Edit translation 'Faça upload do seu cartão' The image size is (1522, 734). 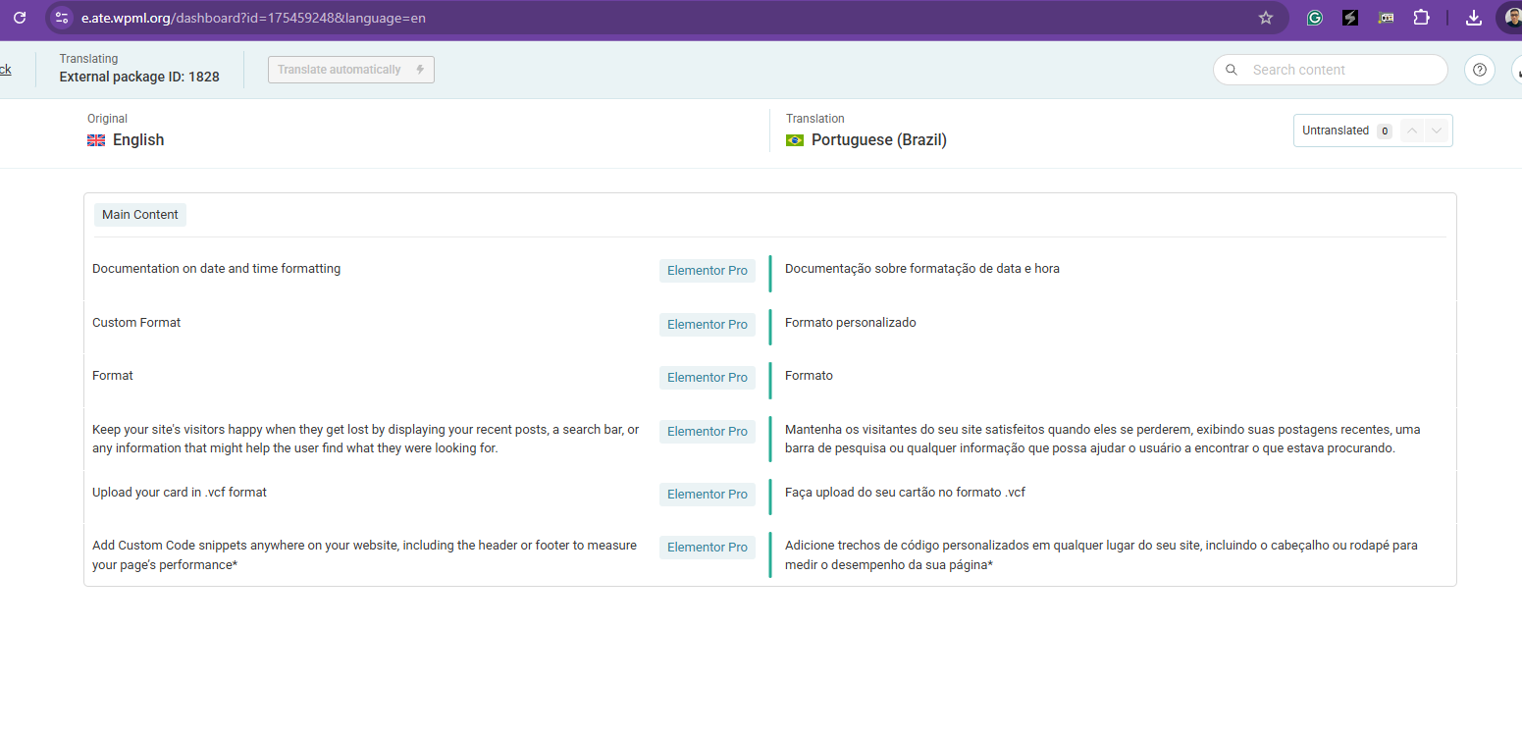pyautogui.click(x=905, y=493)
